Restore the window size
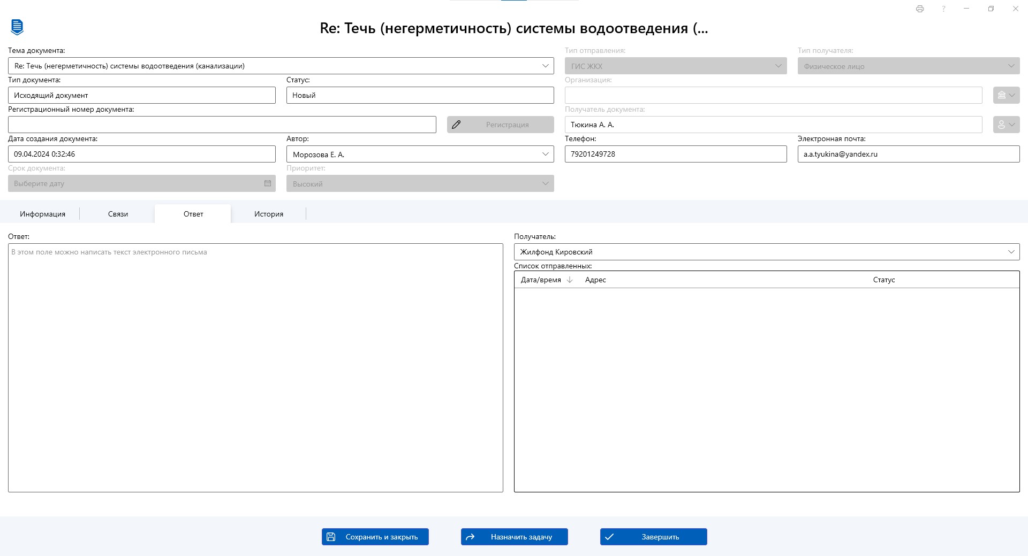 pos(991,9)
